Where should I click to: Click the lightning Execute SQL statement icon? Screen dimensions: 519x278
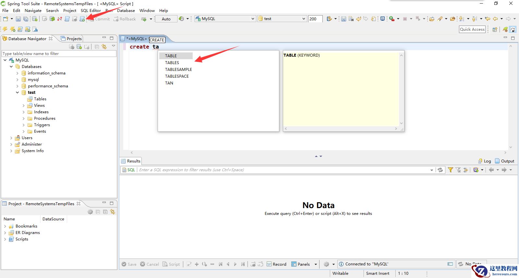pyautogui.click(x=5, y=29)
